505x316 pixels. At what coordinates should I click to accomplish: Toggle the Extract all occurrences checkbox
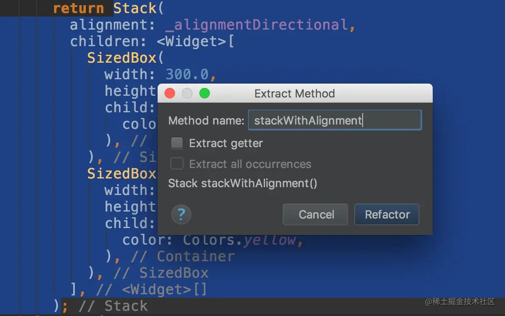[x=177, y=164]
